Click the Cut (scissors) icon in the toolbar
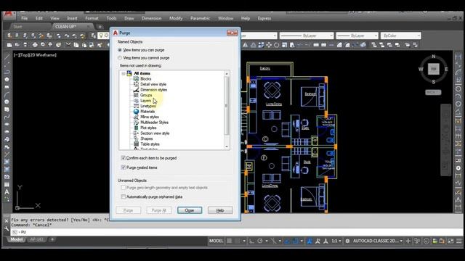This screenshot has width=465, height=261. pyautogui.click(x=68, y=45)
